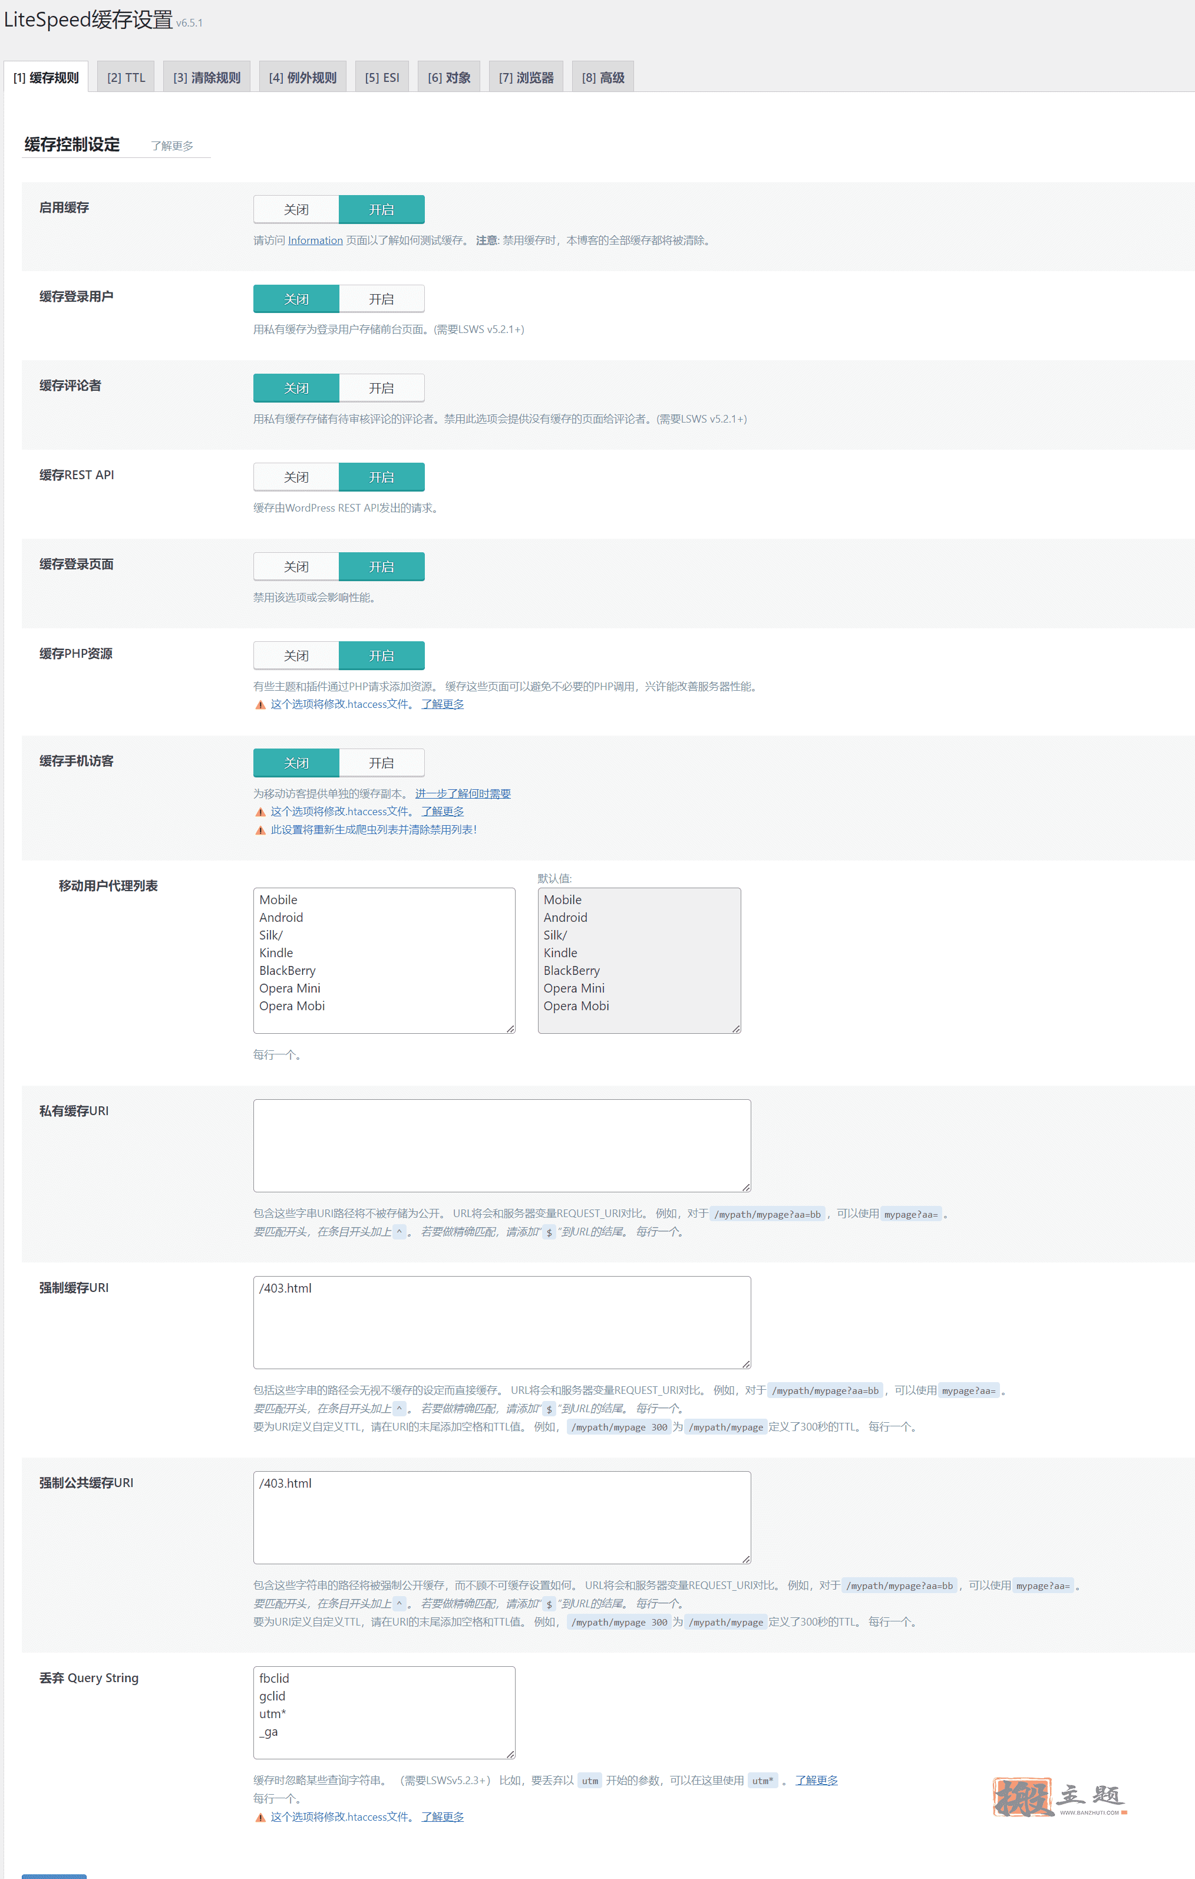Viewport: 1195px width, 1879px height.
Task: Click the 强制公共缓存URI textarea
Action: [501, 1517]
